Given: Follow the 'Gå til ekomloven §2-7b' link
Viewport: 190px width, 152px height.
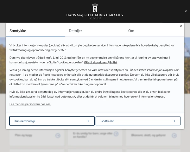Looking at the screenshot, I should (100, 62).
